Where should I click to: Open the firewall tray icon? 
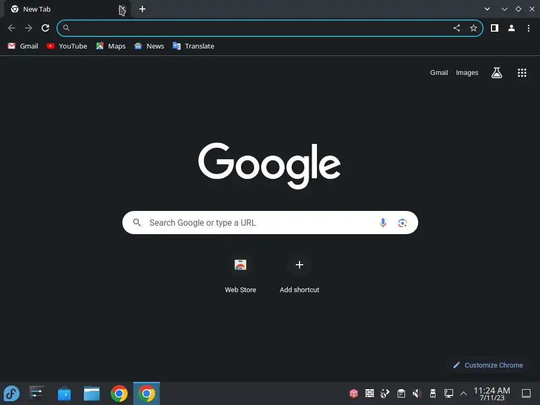click(370, 393)
